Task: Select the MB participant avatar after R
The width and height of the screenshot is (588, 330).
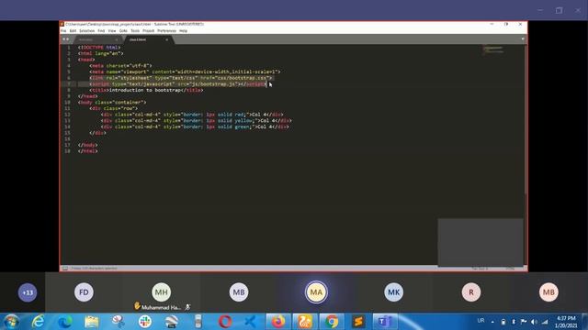Action: tap(548, 292)
